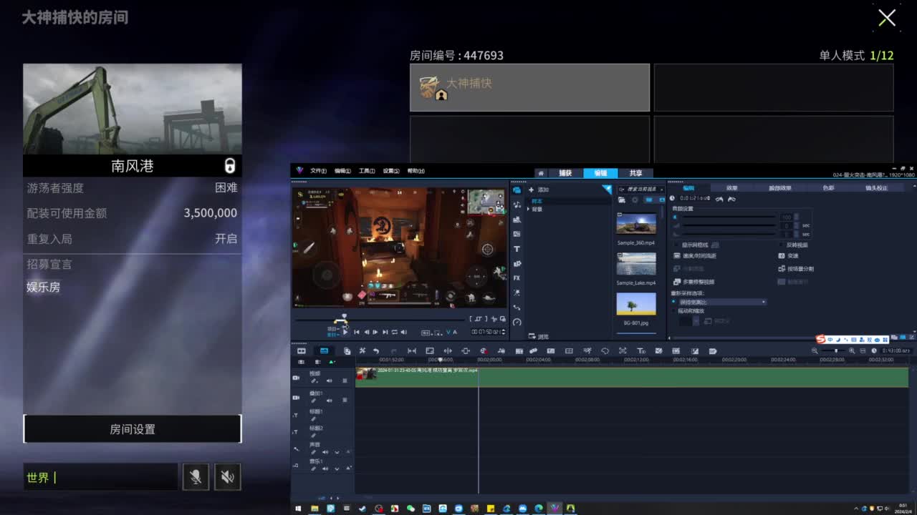Image resolution: width=917 pixels, height=515 pixels.
Task: Open the 文件 menu in video editor
Action: (x=318, y=171)
